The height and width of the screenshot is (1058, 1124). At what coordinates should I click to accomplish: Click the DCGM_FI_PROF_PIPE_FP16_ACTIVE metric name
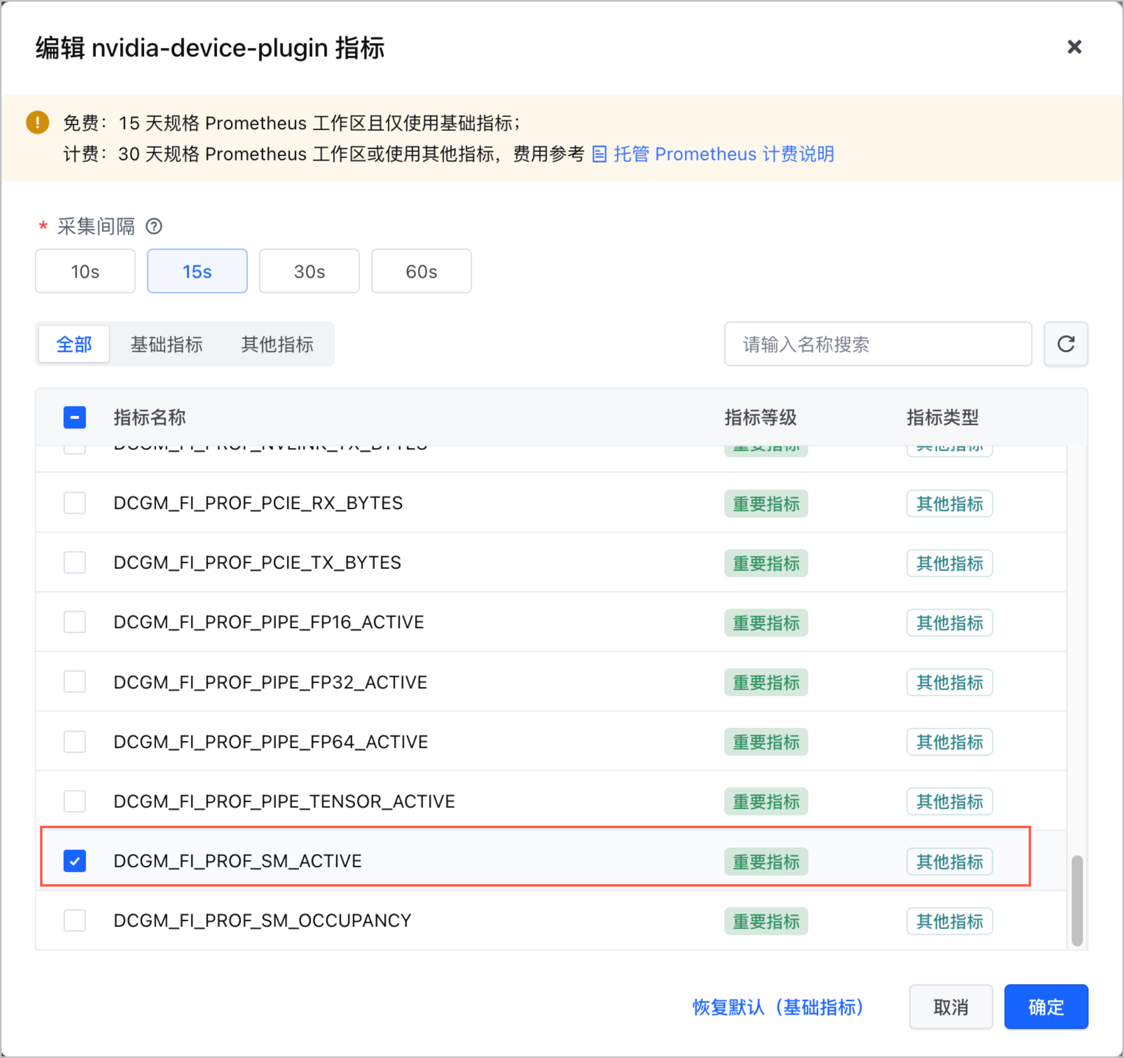coord(268,622)
